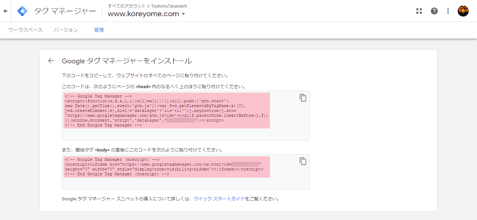Switch to the ワークスペース tab

coord(26,30)
